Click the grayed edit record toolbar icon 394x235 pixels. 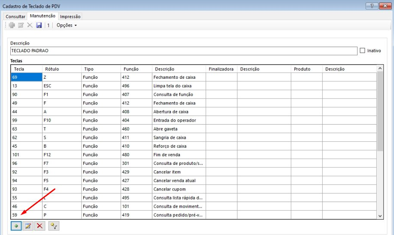click(21, 25)
